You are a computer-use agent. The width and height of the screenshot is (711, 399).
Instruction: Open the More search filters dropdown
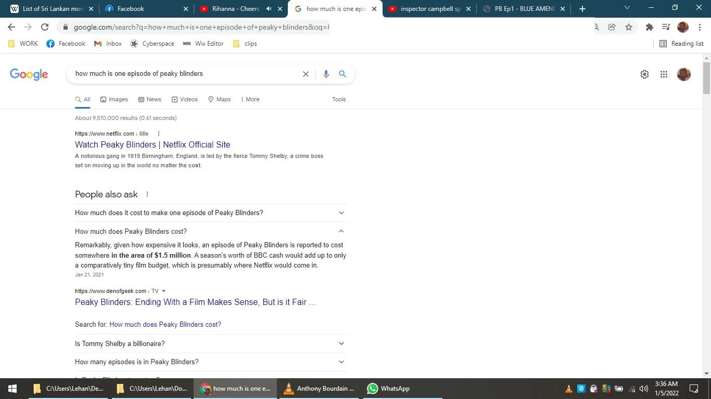click(x=250, y=99)
